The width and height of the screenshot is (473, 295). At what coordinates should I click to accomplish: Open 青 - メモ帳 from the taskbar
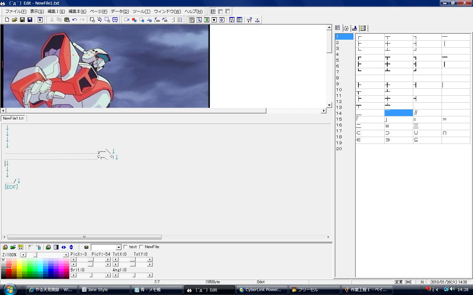[x=157, y=290]
